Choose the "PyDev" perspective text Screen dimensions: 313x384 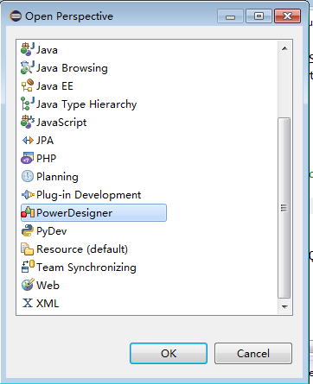52,231
